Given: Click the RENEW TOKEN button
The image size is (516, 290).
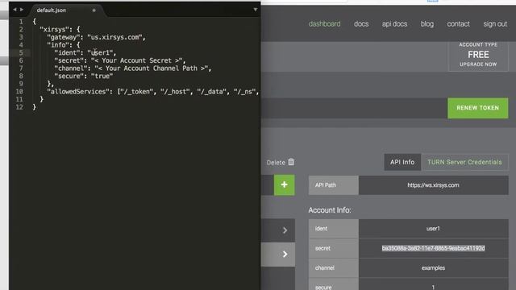Looking at the screenshot, I should click(477, 108).
